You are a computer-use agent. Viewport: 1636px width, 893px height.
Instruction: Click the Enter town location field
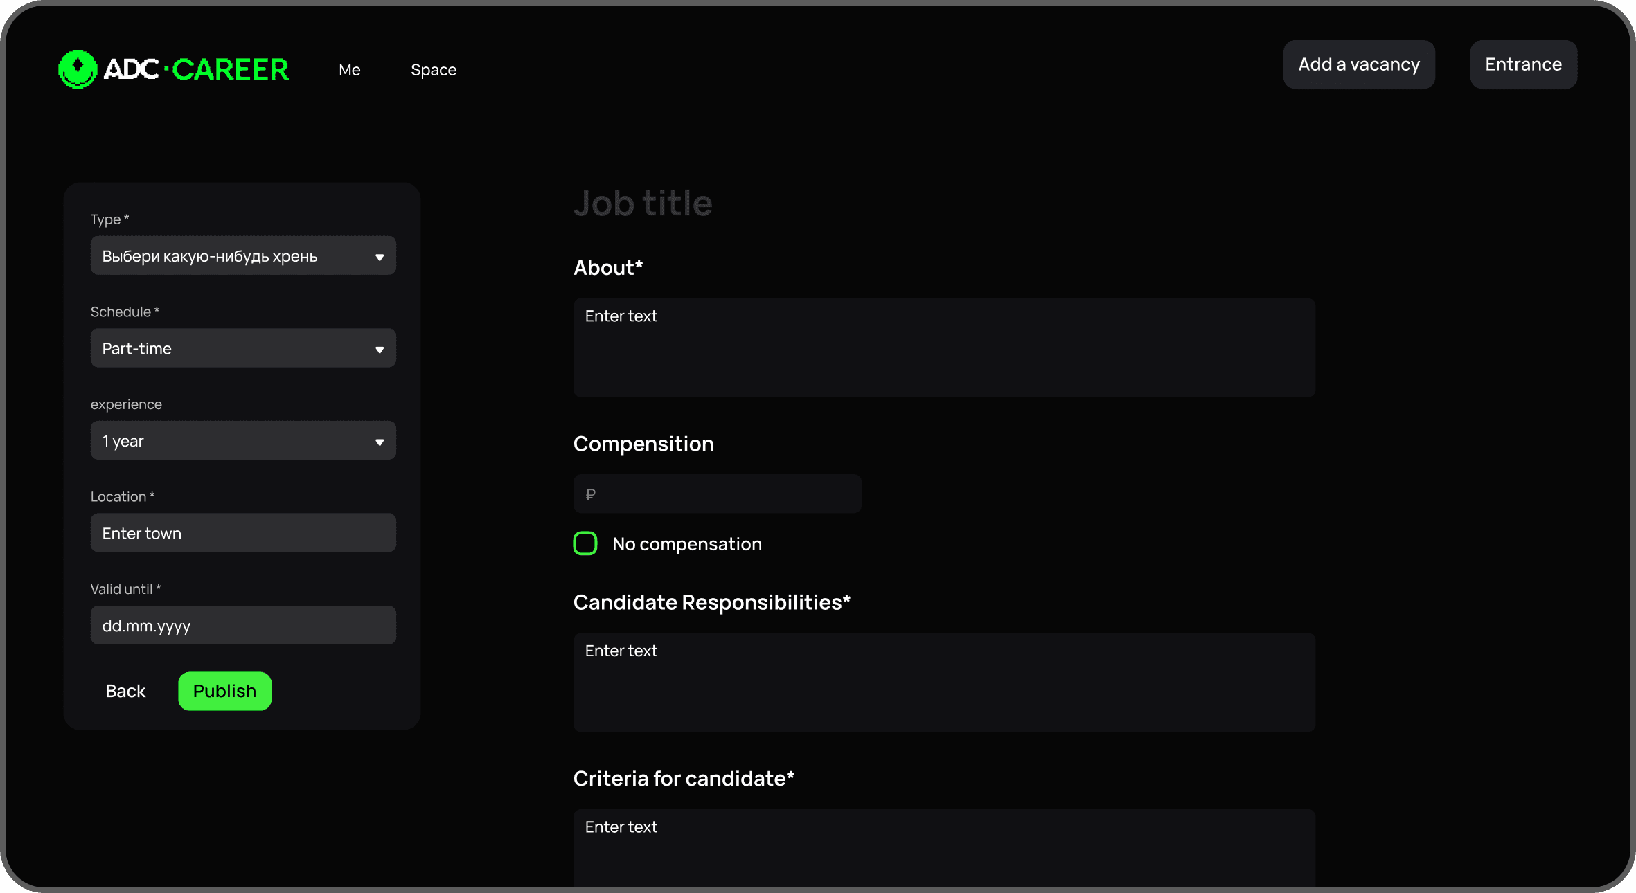pyautogui.click(x=243, y=533)
